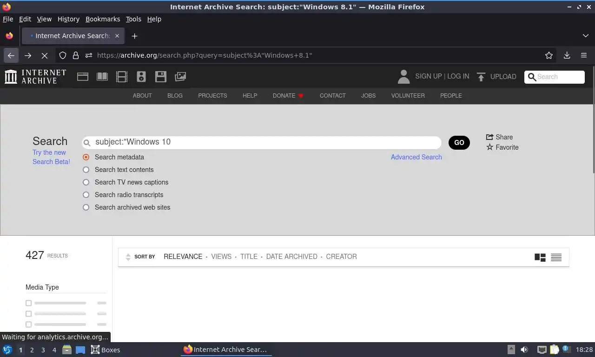Open the DONATE link
The width and height of the screenshot is (595, 357).
288,96
